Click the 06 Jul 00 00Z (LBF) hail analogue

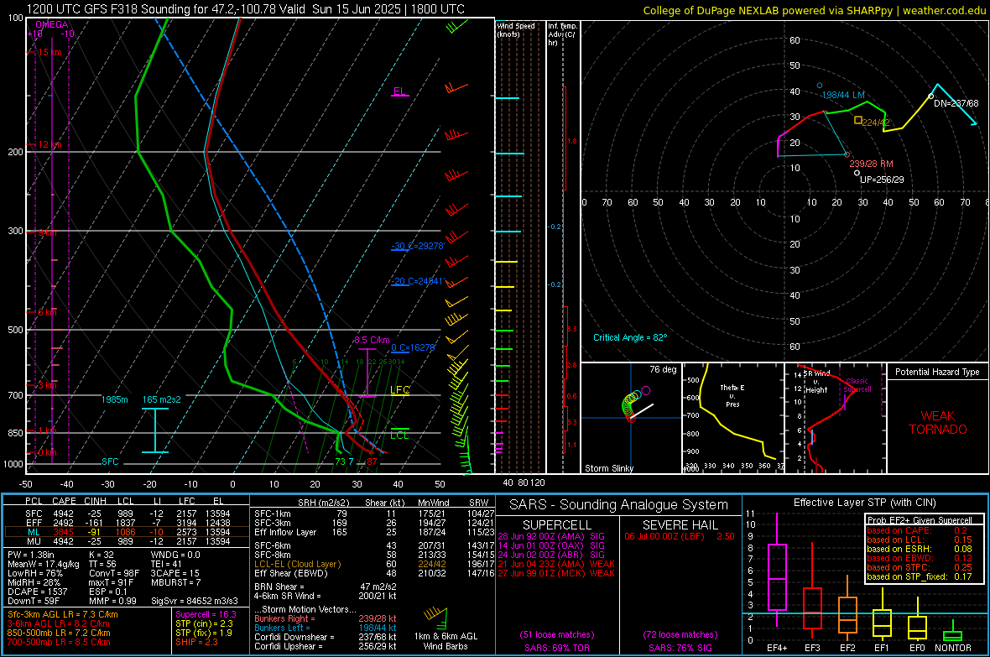pyautogui.click(x=680, y=536)
